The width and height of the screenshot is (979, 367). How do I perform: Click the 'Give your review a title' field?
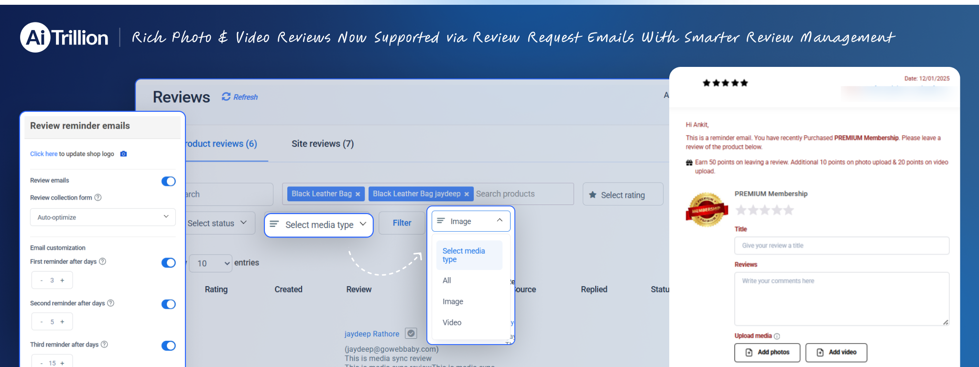point(842,246)
